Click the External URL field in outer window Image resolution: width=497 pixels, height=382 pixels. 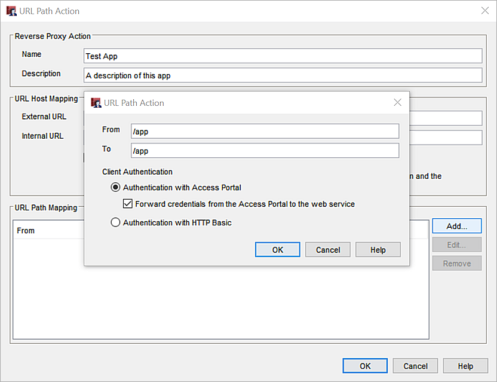(x=446, y=118)
